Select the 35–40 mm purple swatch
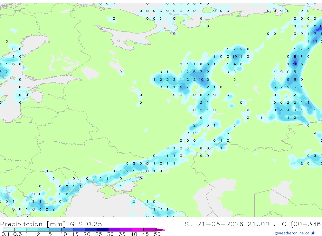Screen dimensions: 322x236 (x=126, y=230)
